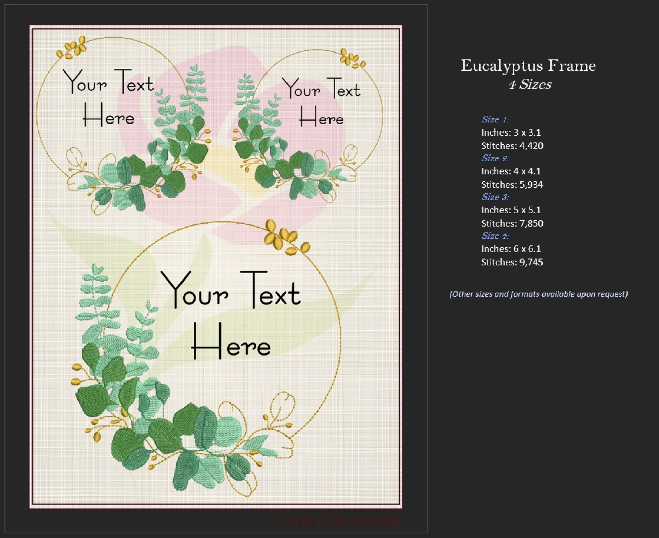Click the Eucalyptus Frame title

coord(528,66)
